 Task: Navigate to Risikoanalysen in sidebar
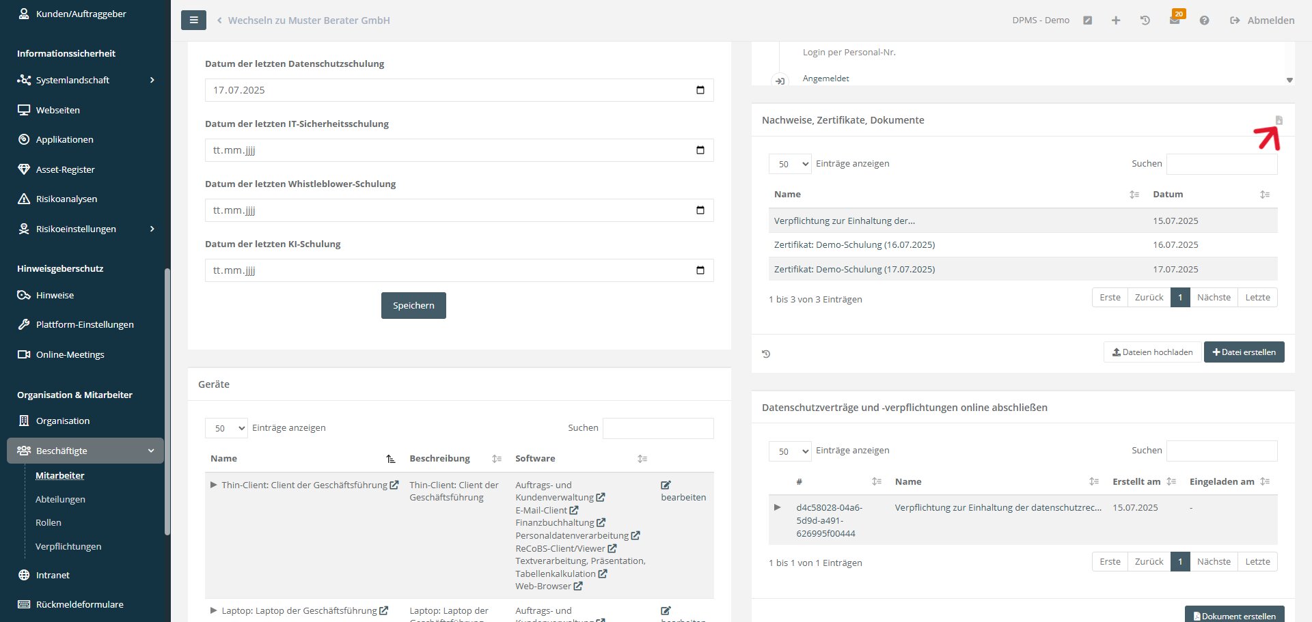66,199
